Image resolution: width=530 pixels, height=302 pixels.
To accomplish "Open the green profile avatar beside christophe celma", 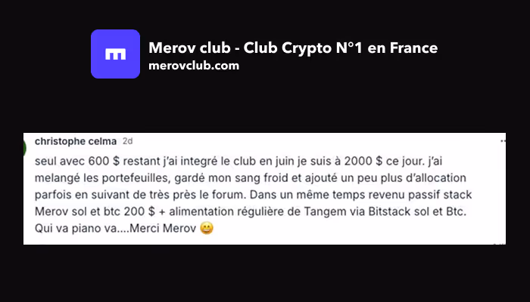I will (25, 148).
